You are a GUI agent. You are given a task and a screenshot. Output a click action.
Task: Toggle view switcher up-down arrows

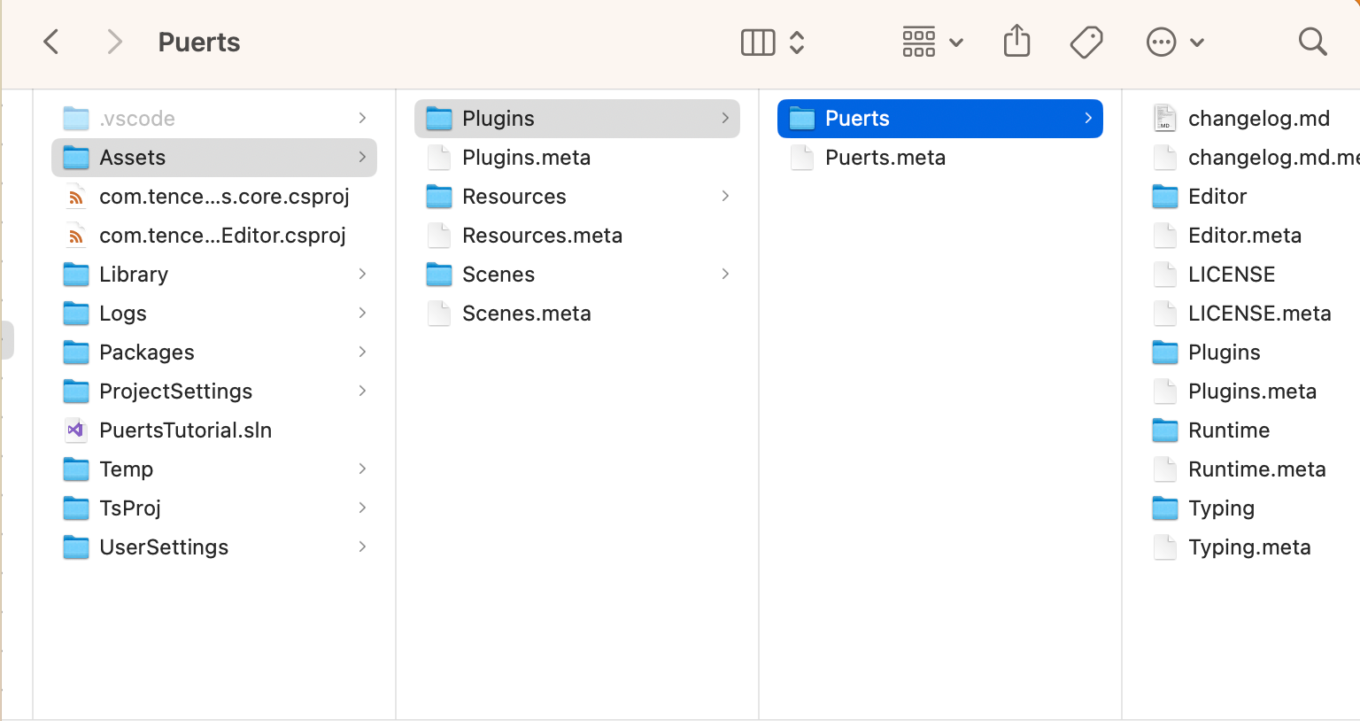pyautogui.click(x=797, y=42)
